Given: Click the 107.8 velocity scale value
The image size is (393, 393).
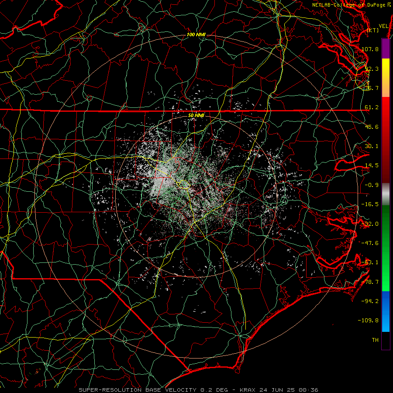Looking at the screenshot, I should (x=370, y=49).
